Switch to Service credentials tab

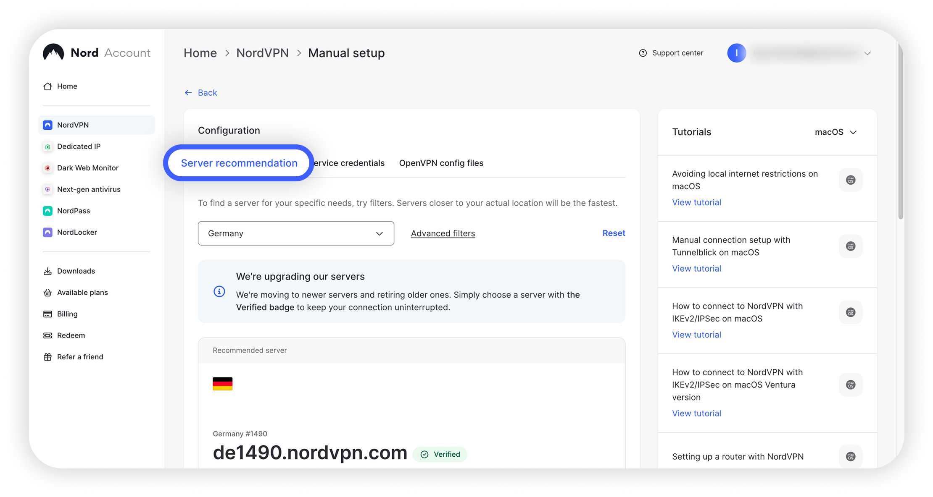(349, 163)
